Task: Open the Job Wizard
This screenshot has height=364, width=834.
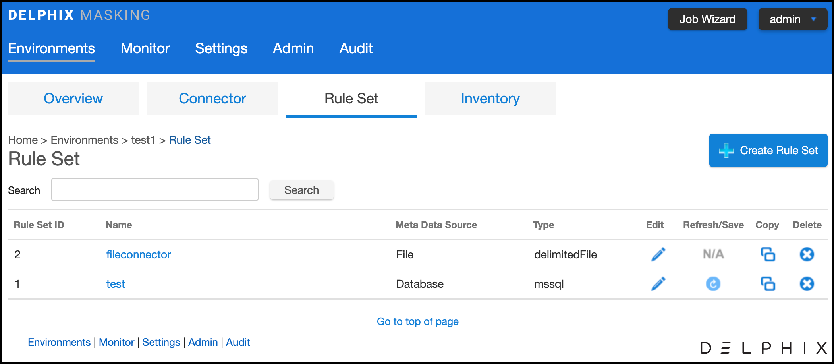Action: point(707,19)
